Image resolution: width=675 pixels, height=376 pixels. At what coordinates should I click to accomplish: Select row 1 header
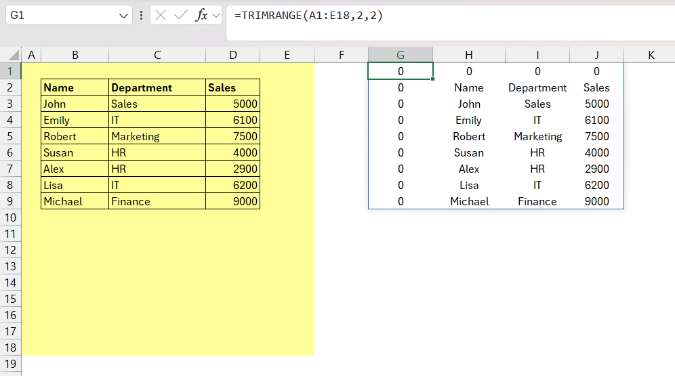10,71
